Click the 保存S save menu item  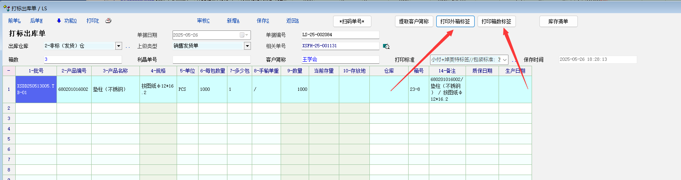(x=262, y=21)
